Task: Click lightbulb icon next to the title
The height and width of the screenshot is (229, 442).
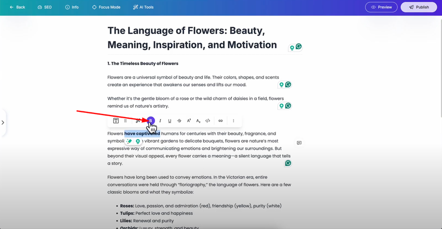Action: coord(292,48)
